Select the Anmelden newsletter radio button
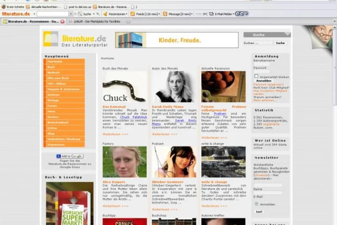Image resolution: width=337 pixels, height=225 pixels. tap(257, 204)
